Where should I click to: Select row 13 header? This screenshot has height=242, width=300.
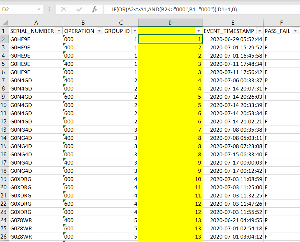[x=4, y=130]
